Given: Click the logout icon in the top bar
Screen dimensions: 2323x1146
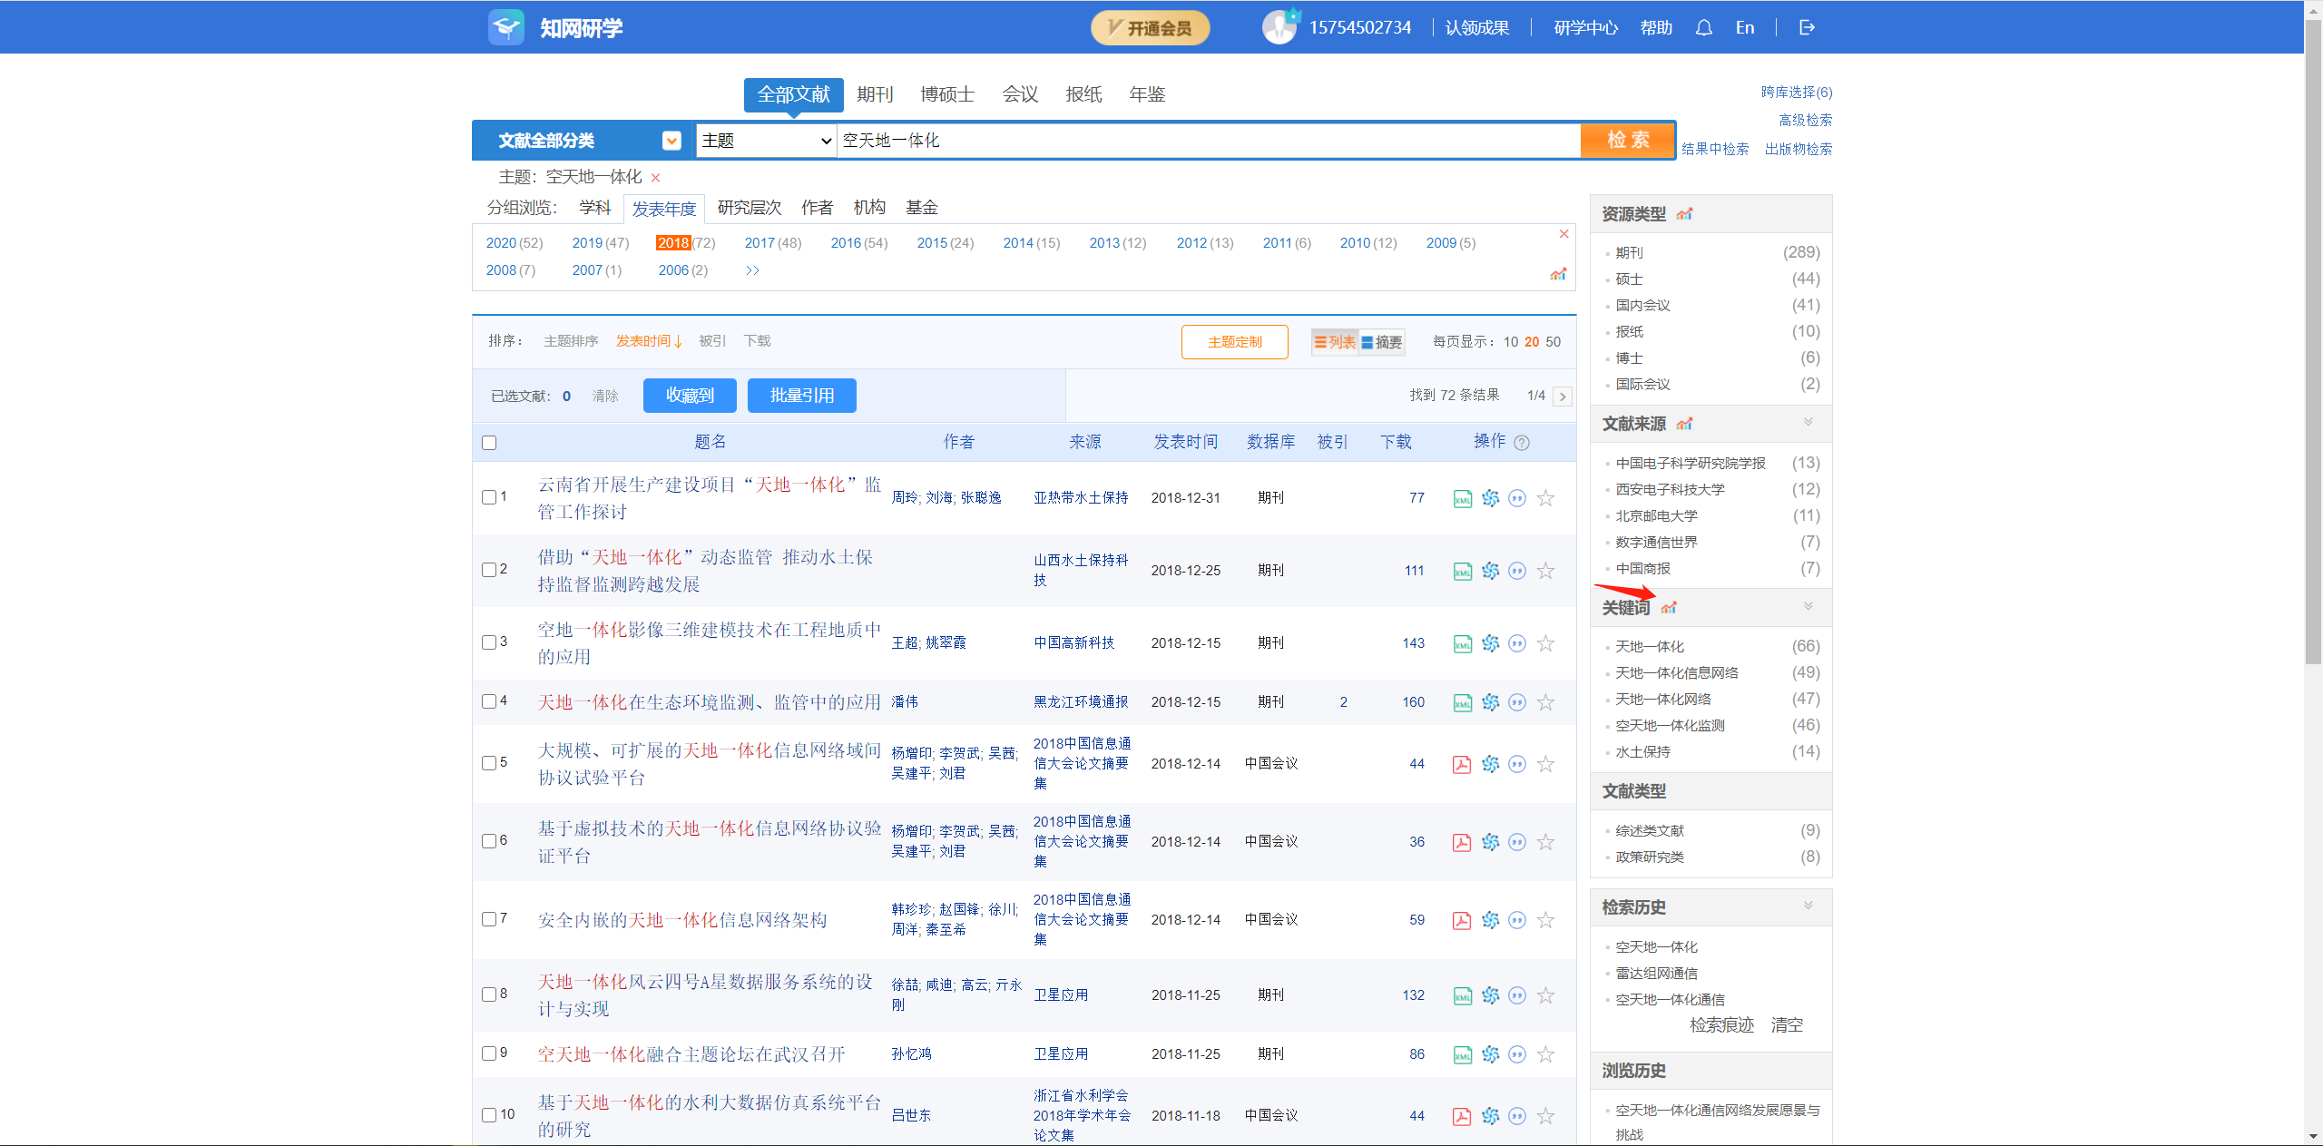Looking at the screenshot, I should point(1806,27).
